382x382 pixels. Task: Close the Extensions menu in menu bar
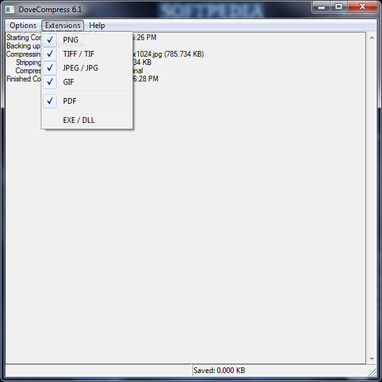point(62,25)
